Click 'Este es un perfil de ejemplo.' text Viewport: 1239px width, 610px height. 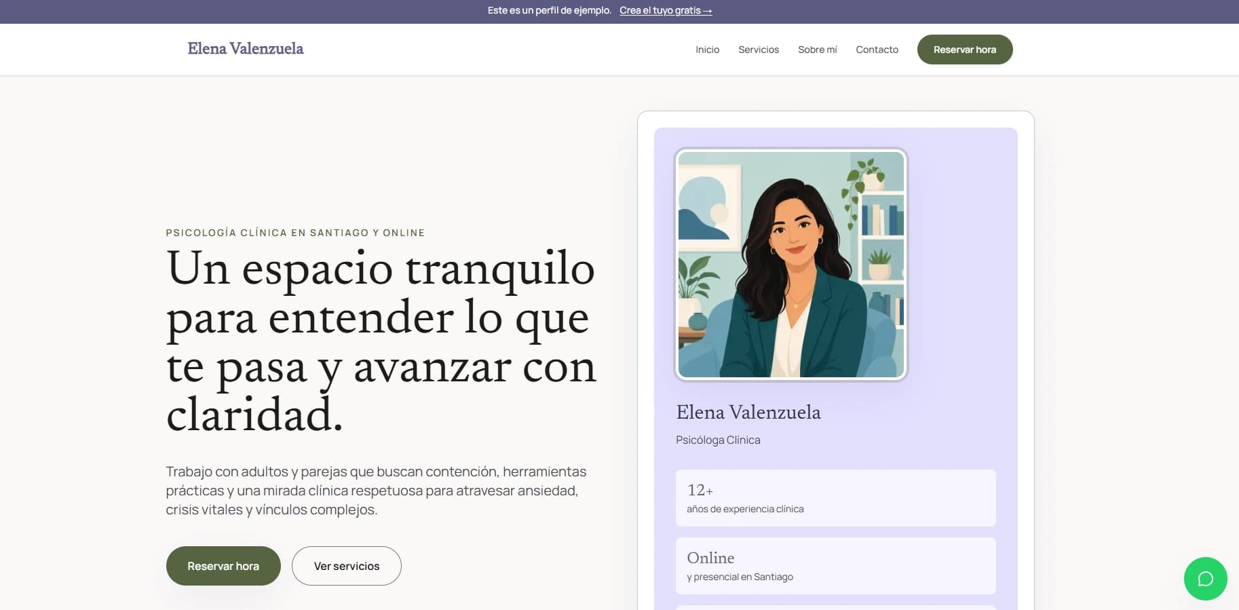click(x=549, y=11)
